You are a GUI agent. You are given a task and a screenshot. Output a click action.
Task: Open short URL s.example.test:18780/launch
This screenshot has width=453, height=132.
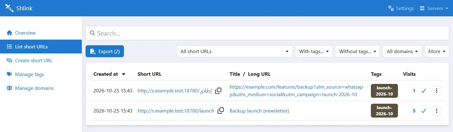coord(176,111)
